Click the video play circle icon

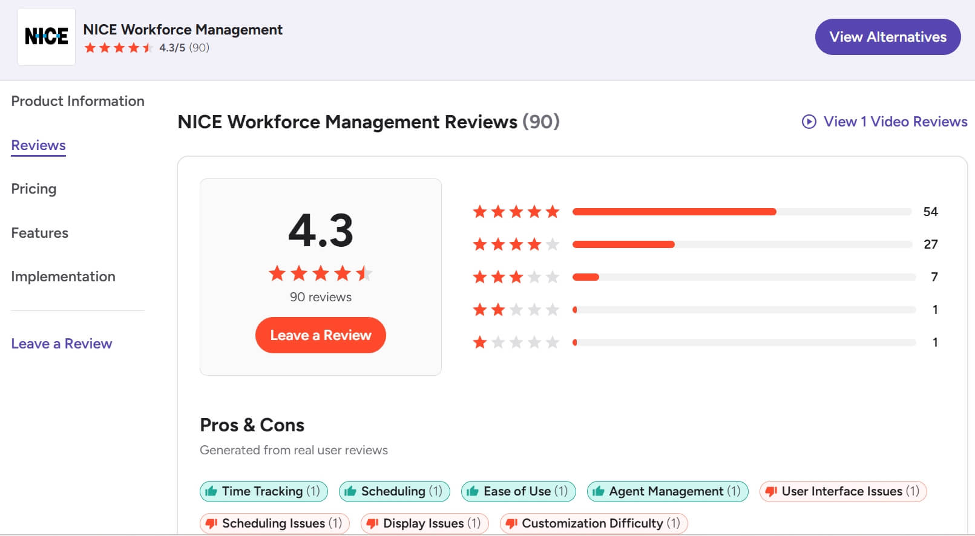[809, 122]
